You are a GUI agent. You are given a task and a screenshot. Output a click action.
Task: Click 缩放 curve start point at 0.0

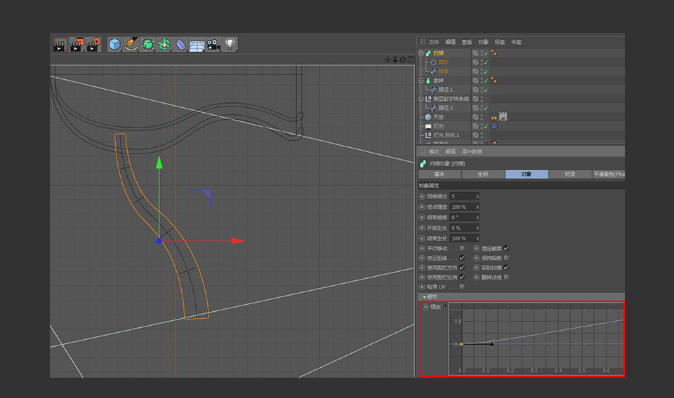coord(462,344)
